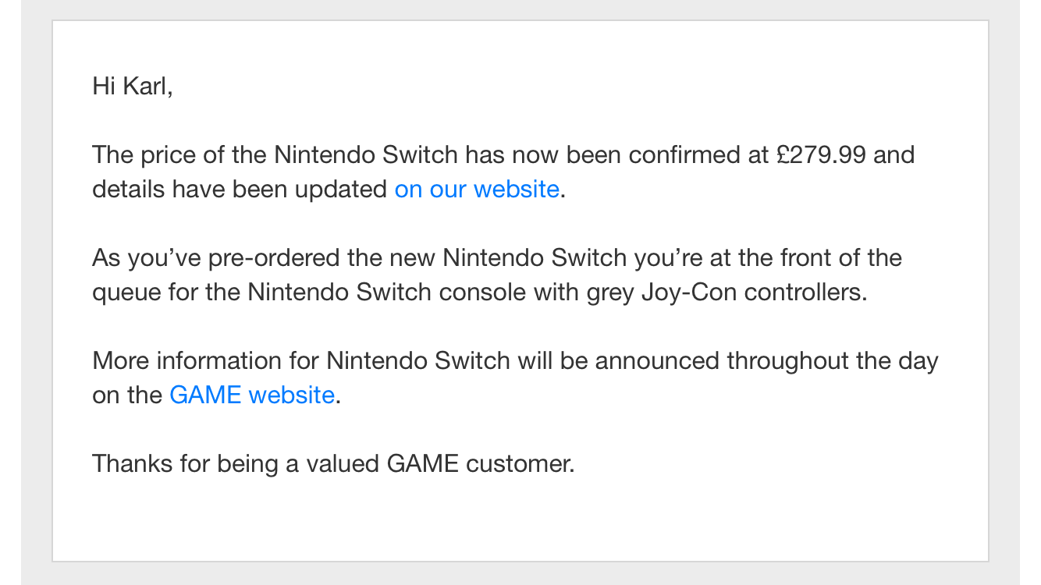This screenshot has width=1041, height=585.
Task: Click the 'Hi Karl,' greeting text
Action: coord(132,87)
